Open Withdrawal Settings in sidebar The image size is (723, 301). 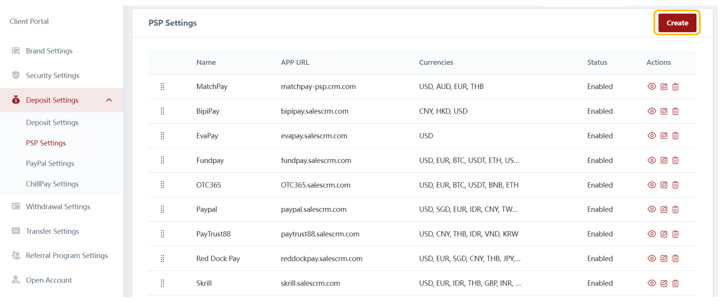58,207
